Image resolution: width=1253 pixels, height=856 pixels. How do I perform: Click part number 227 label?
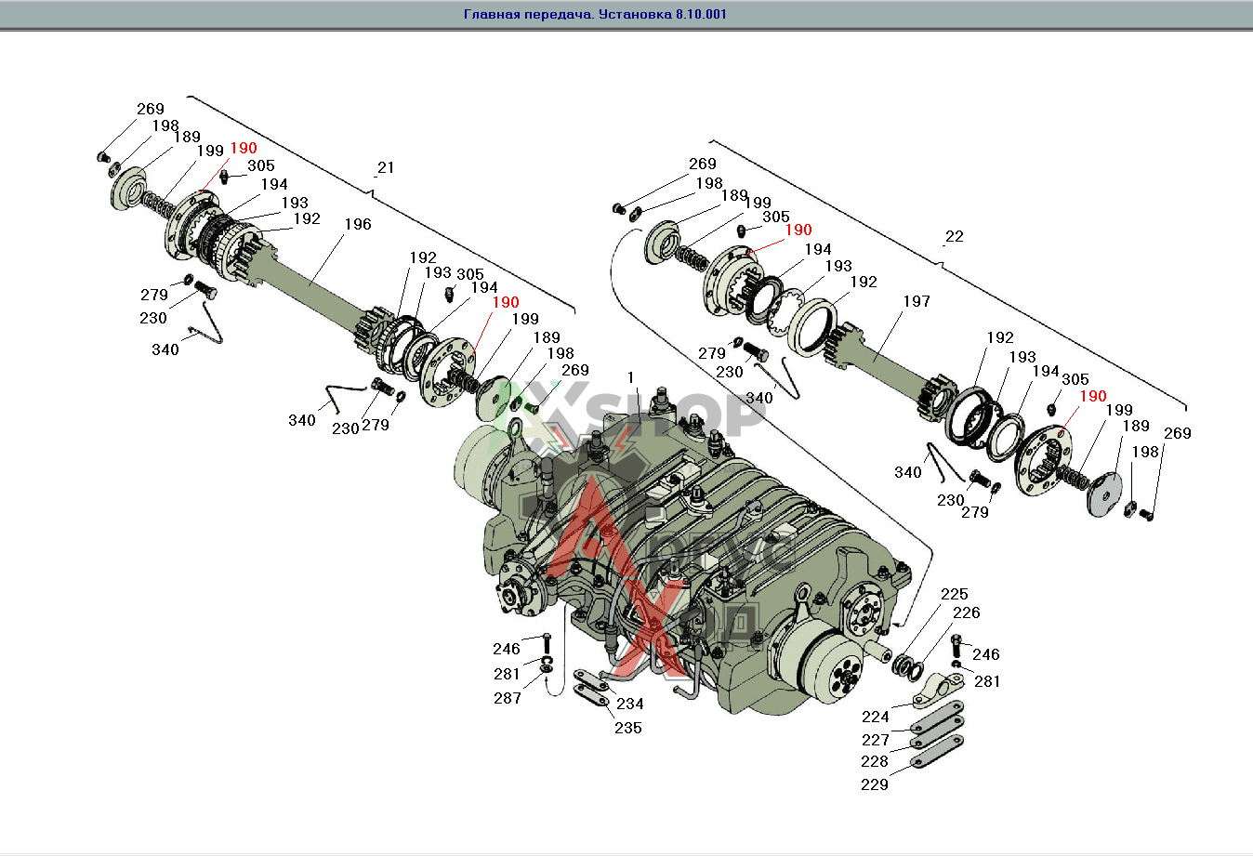[875, 740]
